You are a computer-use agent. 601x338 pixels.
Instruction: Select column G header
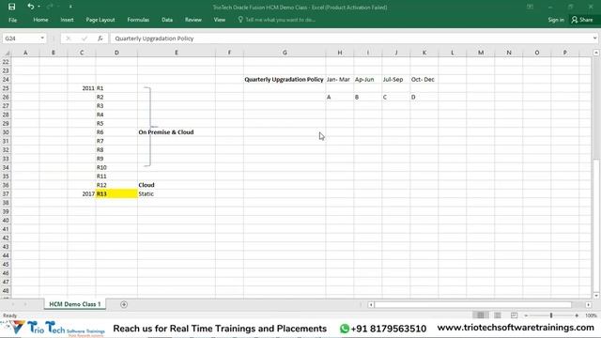point(285,53)
